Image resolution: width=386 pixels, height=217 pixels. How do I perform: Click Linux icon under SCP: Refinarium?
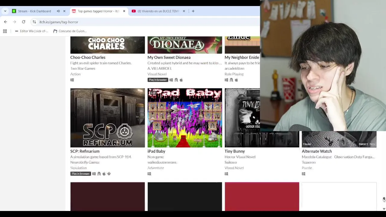click(x=99, y=174)
